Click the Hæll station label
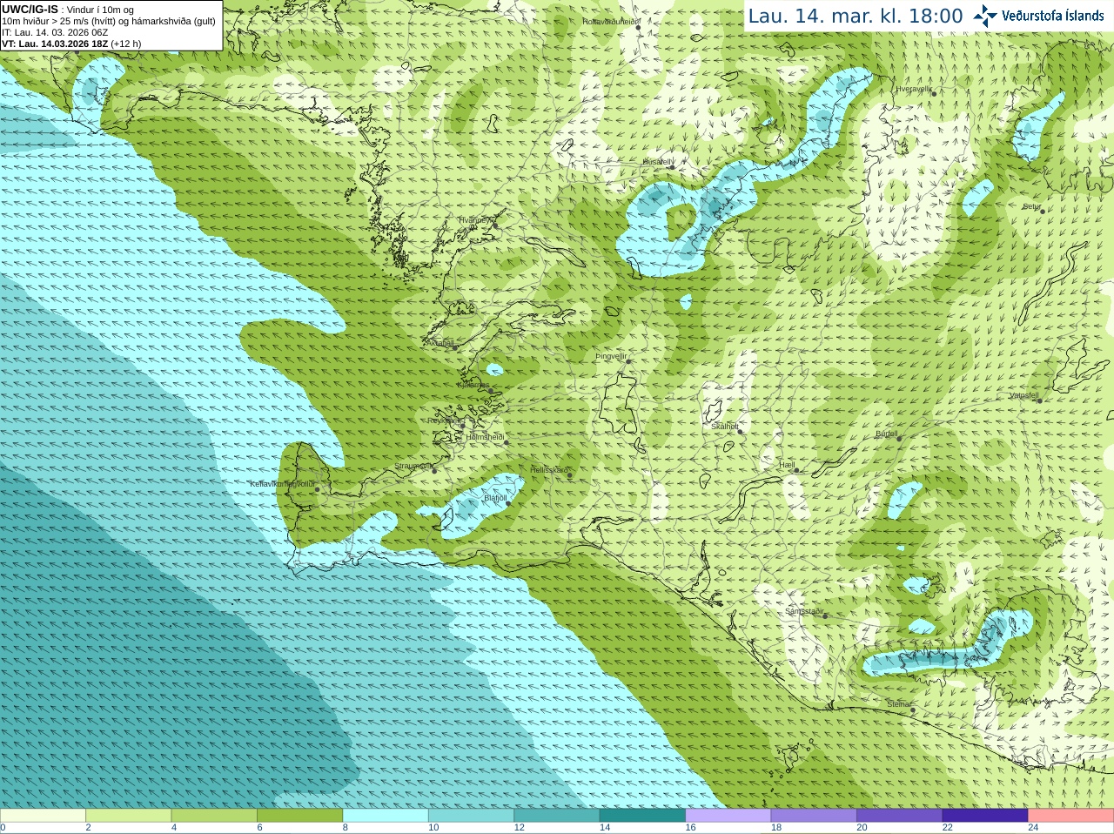The width and height of the screenshot is (1114, 834). point(788,466)
